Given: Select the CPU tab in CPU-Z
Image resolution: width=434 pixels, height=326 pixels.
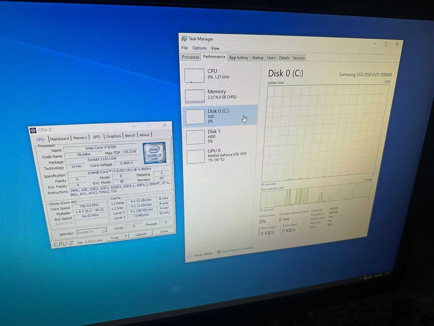Looking at the screenshot, I should point(40,139).
